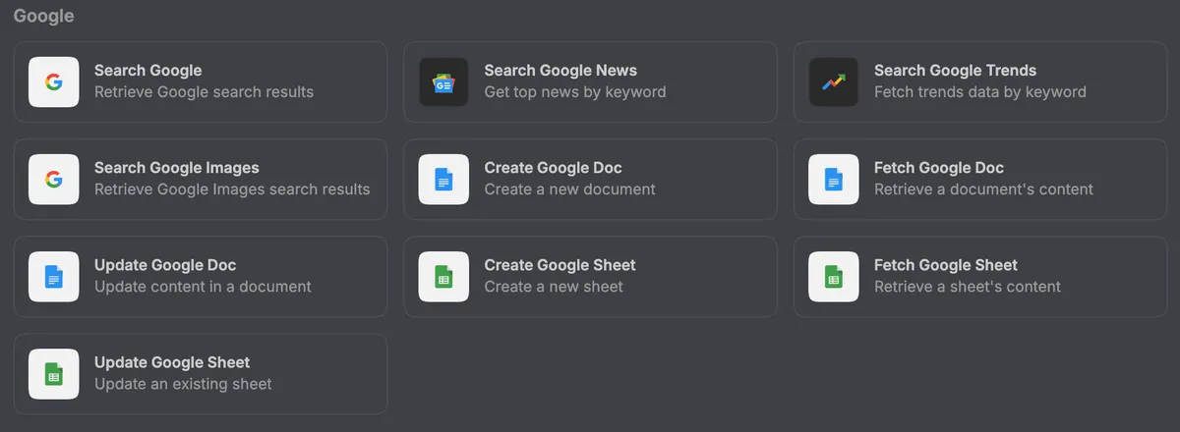Click the Sheets icon beside Fetch Google Sheet
1180x432 pixels.
(834, 276)
